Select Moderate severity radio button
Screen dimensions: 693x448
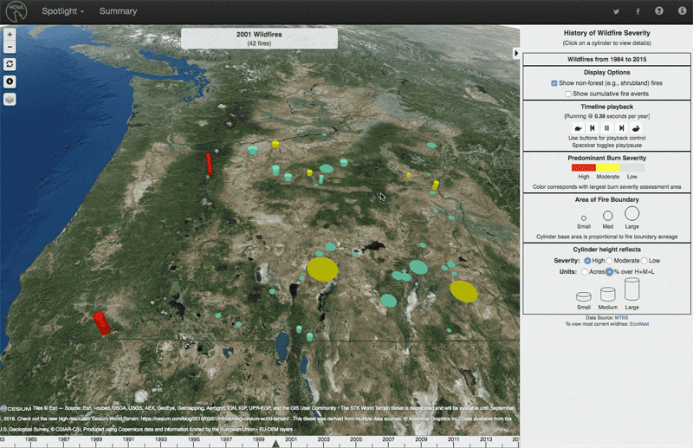point(611,260)
